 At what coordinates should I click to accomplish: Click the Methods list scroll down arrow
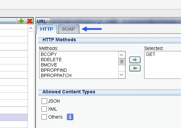(x=121, y=75)
